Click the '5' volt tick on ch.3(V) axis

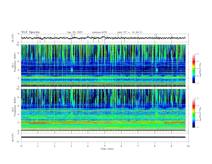[19, 133]
